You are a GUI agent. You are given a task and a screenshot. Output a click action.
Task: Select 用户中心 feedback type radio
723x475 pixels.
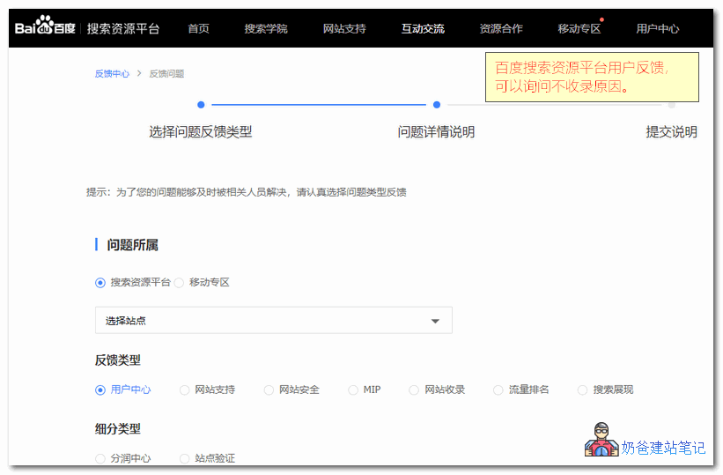pyautogui.click(x=100, y=390)
